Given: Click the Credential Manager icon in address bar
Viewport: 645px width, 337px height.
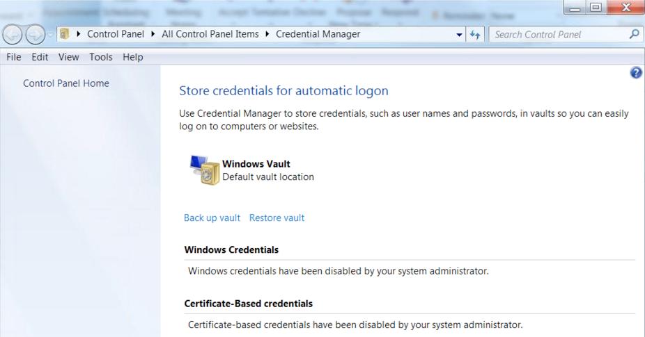Looking at the screenshot, I should 65,34.
